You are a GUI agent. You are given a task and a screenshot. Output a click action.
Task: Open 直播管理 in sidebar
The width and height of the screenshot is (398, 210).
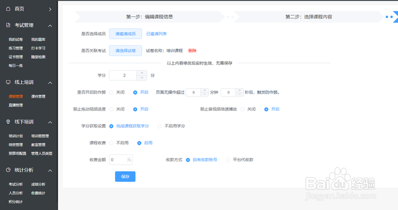[x=15, y=105]
